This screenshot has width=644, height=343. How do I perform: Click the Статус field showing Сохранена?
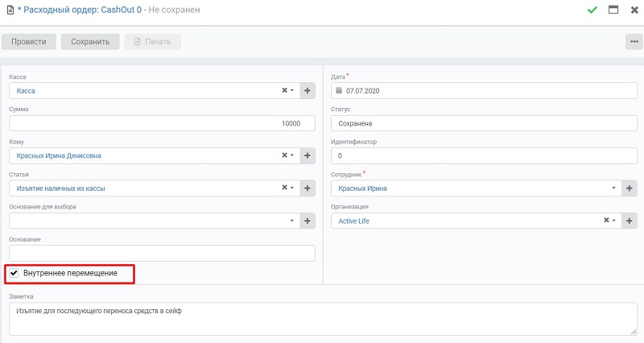(485, 123)
